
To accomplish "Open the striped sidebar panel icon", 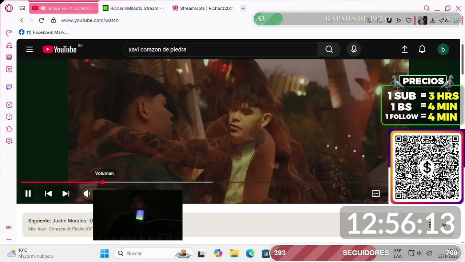I will pyautogui.click(x=9, y=57).
